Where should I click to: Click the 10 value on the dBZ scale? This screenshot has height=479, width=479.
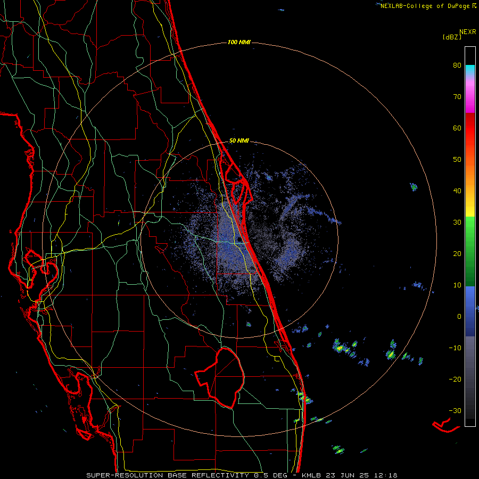(457, 285)
